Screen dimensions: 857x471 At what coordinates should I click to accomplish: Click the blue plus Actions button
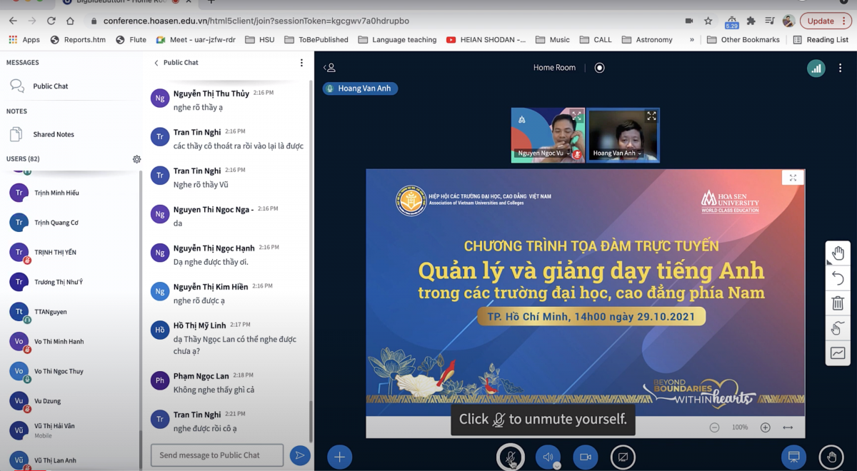tap(339, 457)
